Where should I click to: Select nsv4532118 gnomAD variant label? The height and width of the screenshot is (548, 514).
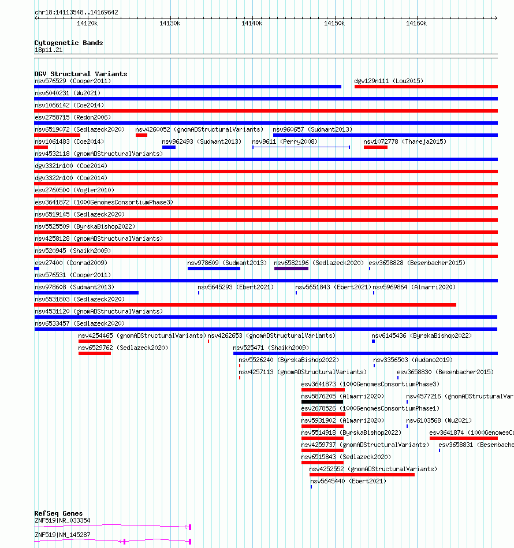coord(99,154)
